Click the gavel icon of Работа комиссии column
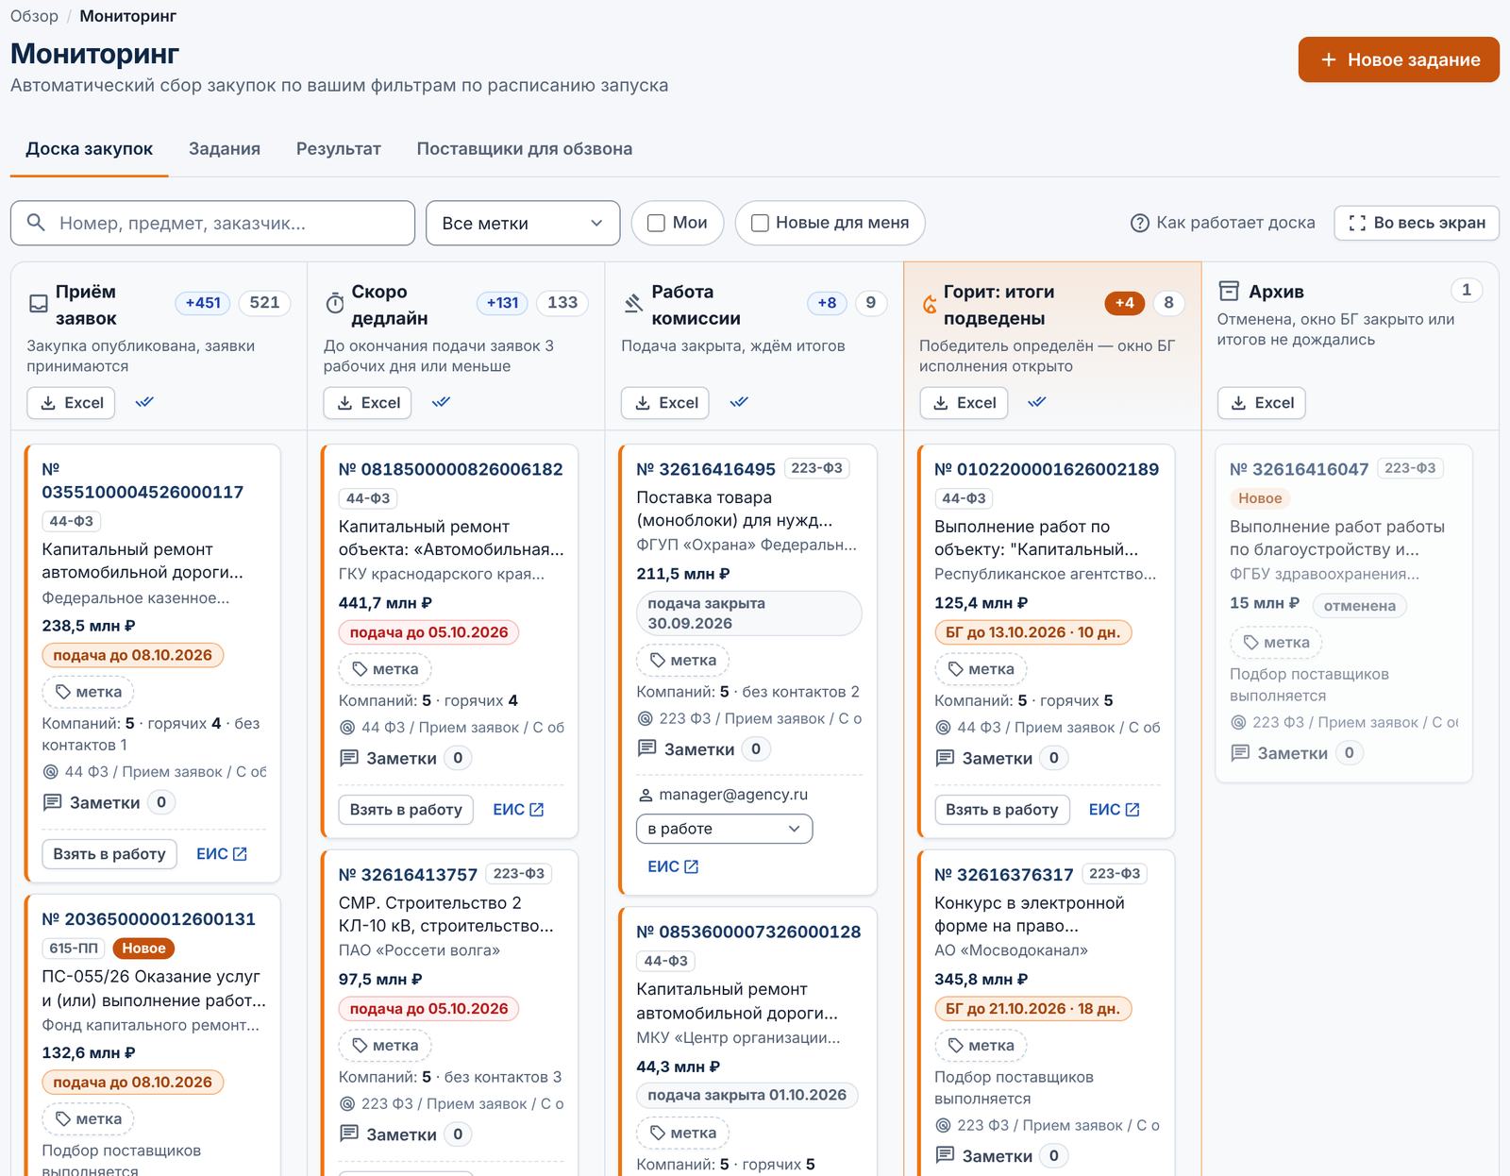This screenshot has height=1176, width=1510. pos(633,304)
